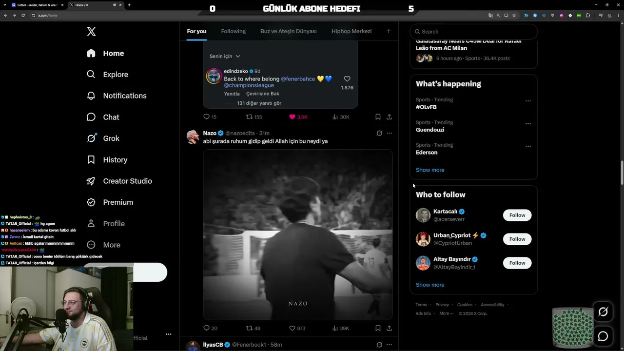
Task: Show more under What's happening
Action: tap(430, 170)
